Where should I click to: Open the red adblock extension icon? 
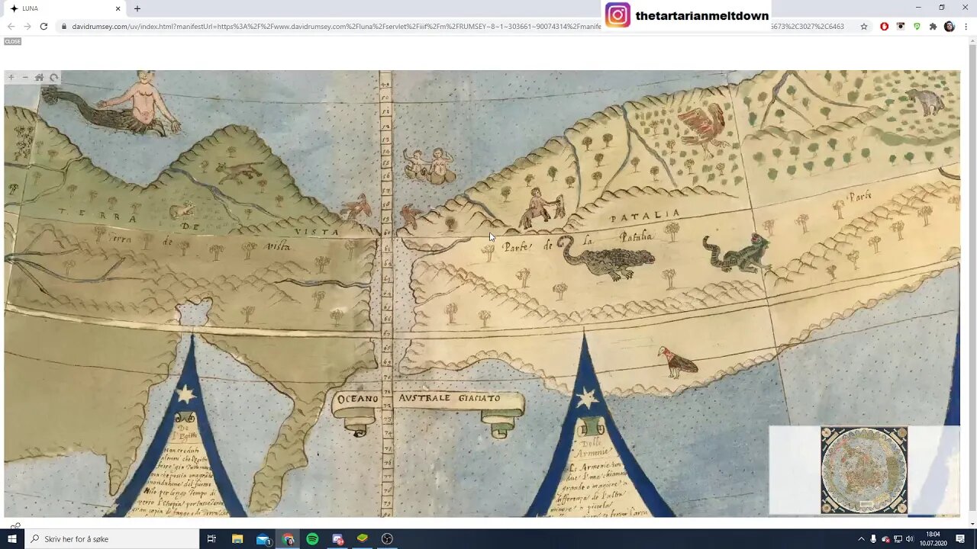coord(885,26)
